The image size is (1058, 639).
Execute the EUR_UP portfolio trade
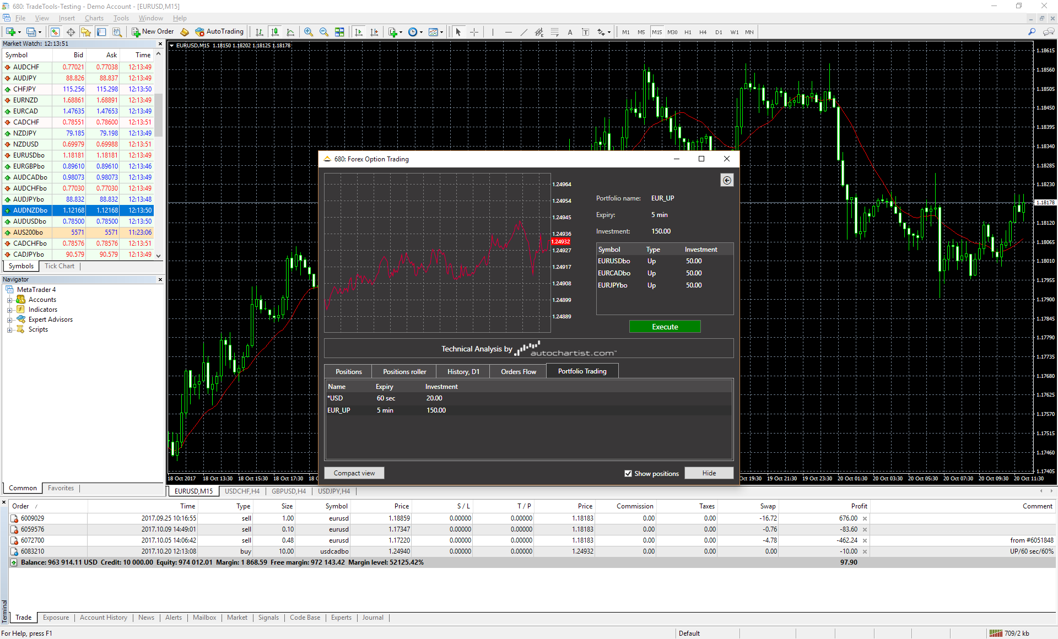663,326
